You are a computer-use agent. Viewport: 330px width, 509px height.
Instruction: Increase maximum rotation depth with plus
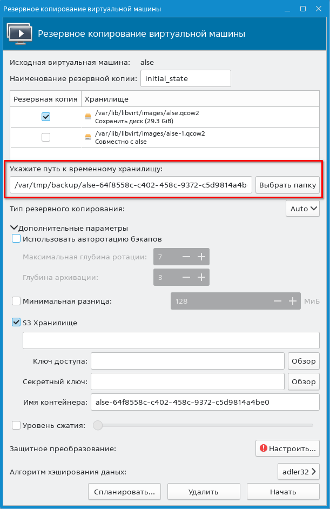click(x=201, y=257)
